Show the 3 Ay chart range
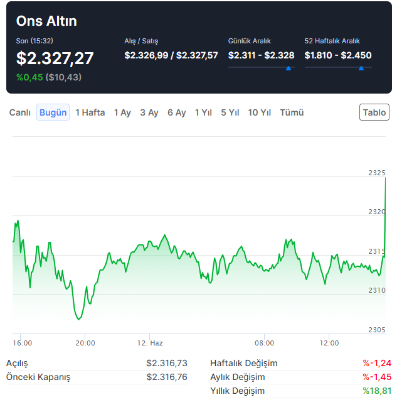 pyautogui.click(x=149, y=112)
